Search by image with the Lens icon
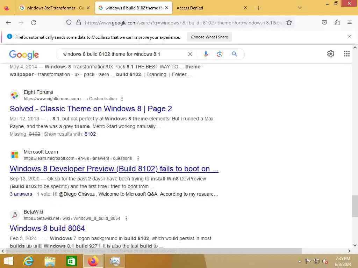 (x=220, y=54)
